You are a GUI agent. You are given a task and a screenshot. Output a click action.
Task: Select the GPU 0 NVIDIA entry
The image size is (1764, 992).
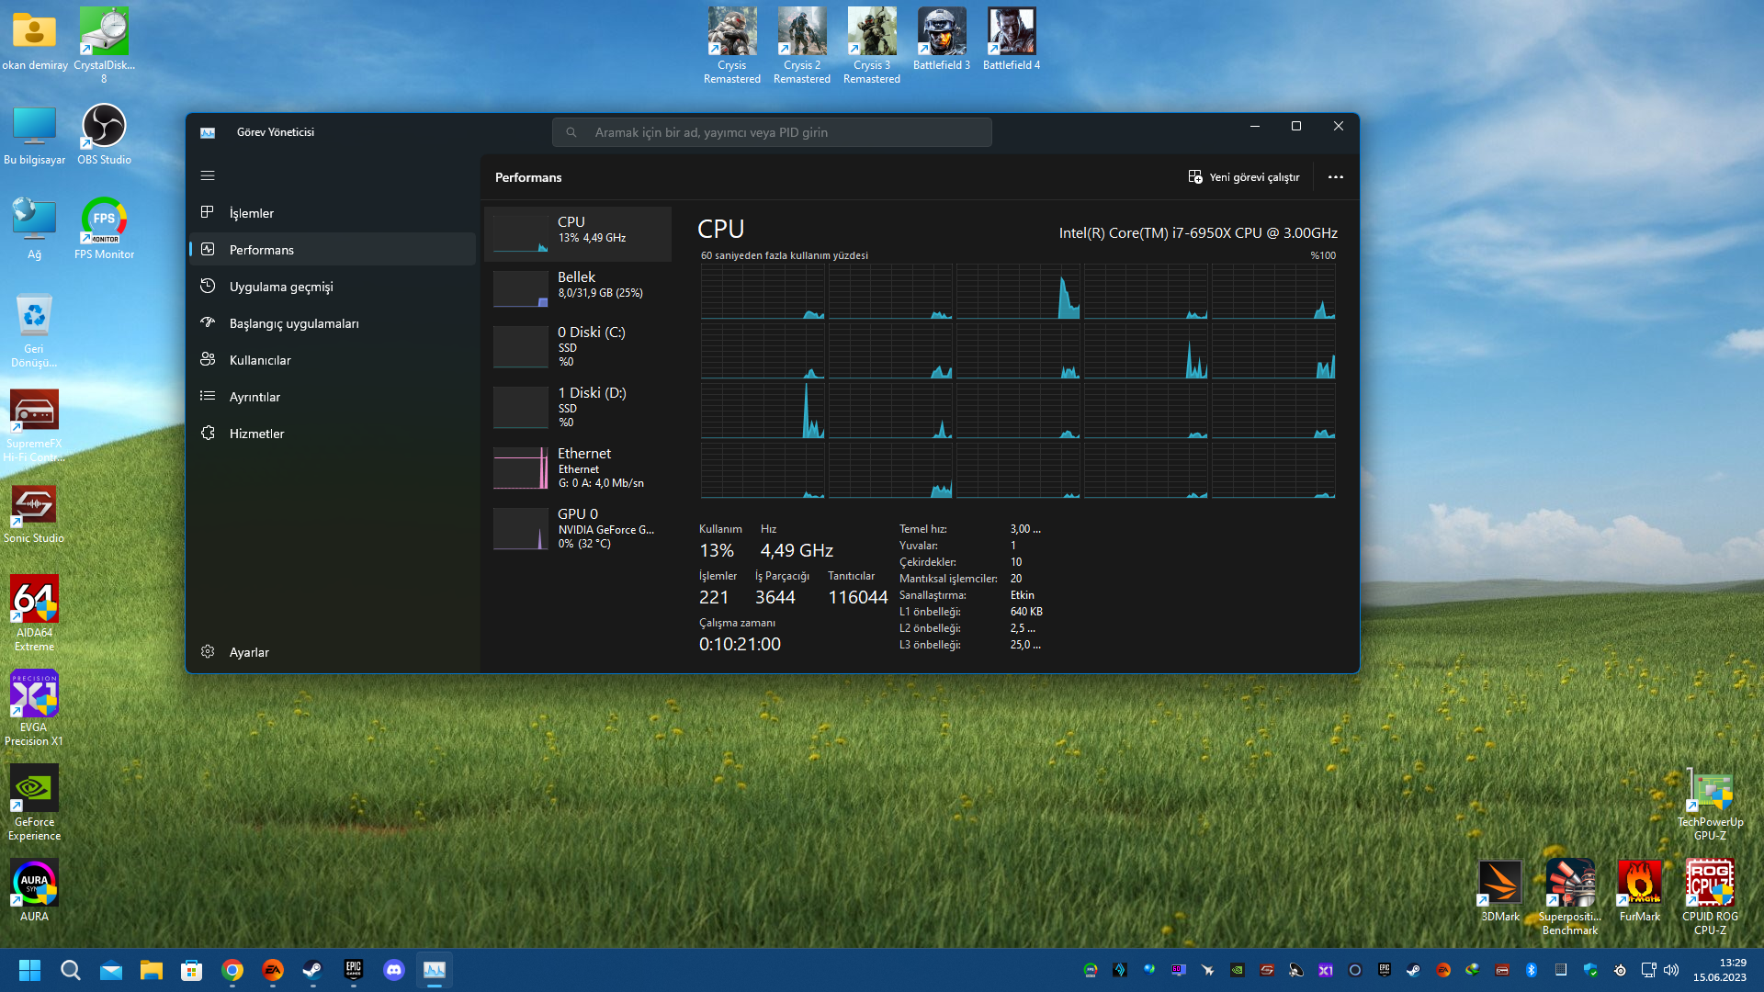click(578, 528)
